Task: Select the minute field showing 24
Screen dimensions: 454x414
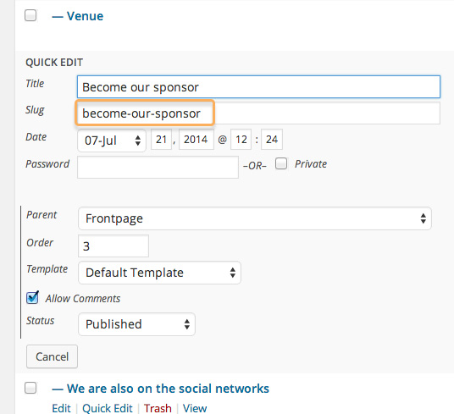Action: coord(272,140)
